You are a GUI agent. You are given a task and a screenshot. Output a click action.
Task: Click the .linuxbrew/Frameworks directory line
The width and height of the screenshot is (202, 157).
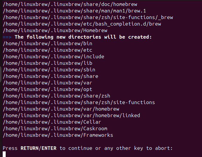pyautogui.click(x=58, y=135)
